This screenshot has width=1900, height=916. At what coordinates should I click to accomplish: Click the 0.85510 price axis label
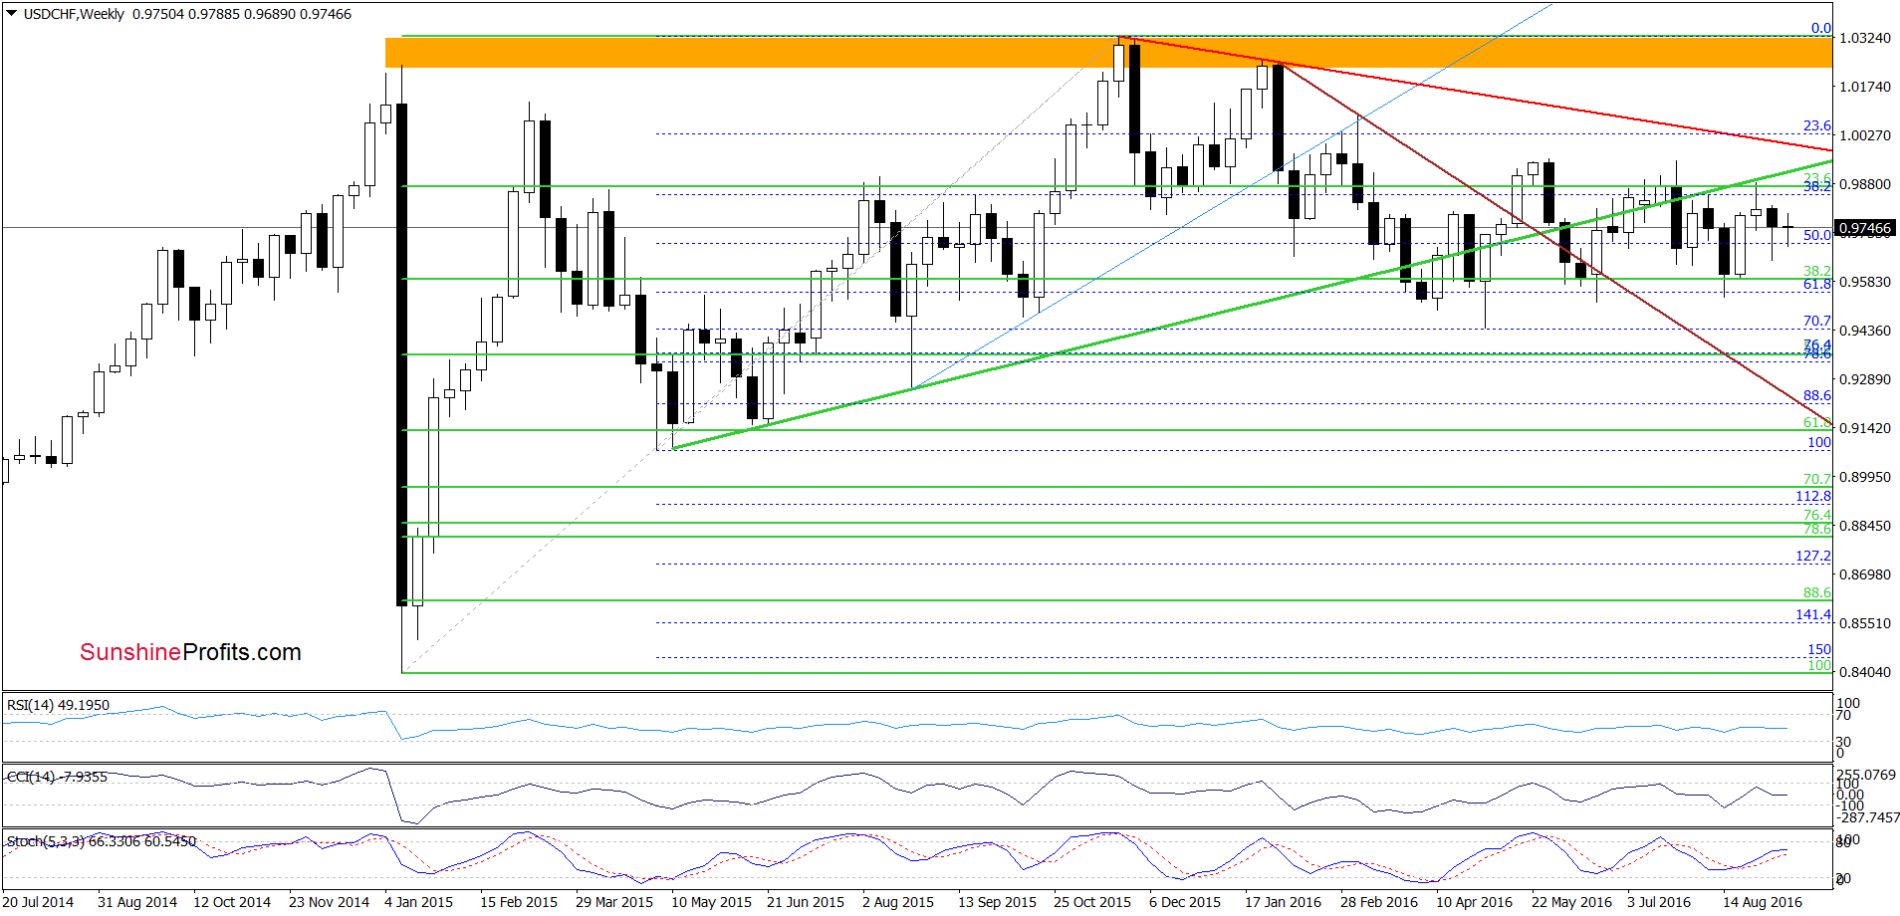(x=1864, y=623)
